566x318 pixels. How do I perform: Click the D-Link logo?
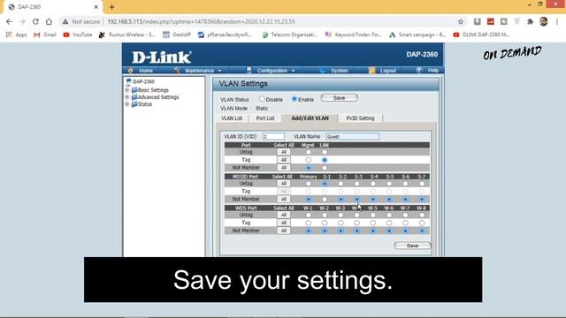[x=161, y=57]
